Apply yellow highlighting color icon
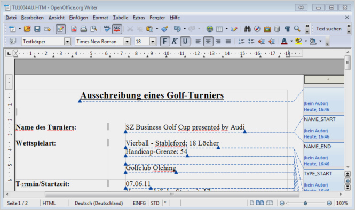The width and height of the screenshot is (355, 210). (298, 42)
